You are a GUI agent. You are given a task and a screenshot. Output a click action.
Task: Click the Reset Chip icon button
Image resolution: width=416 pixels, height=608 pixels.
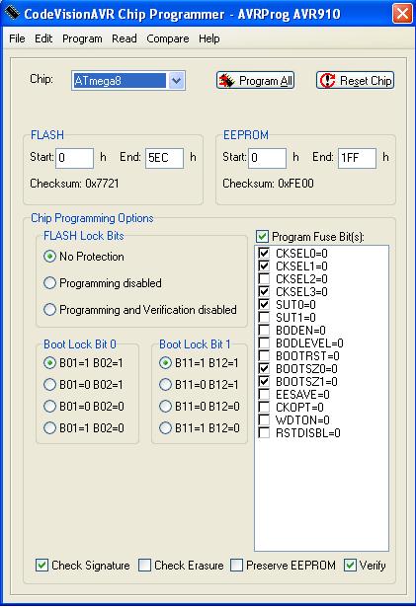click(x=355, y=81)
